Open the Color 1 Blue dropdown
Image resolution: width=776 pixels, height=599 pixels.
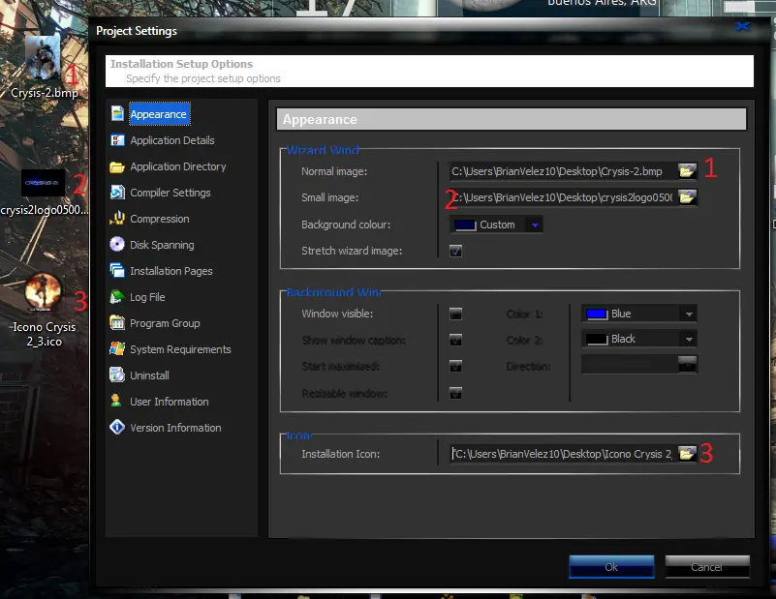687,314
